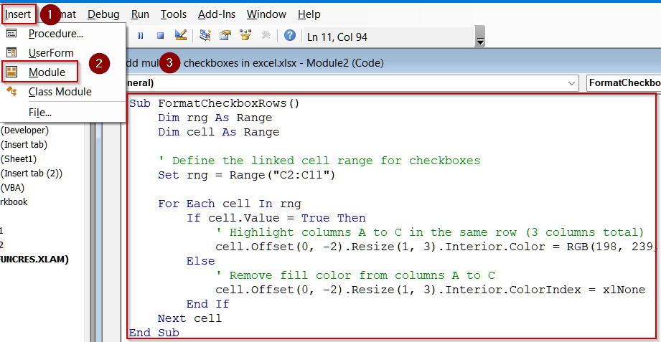Open the Run menu
This screenshot has height=342, width=661.
coord(140,14)
